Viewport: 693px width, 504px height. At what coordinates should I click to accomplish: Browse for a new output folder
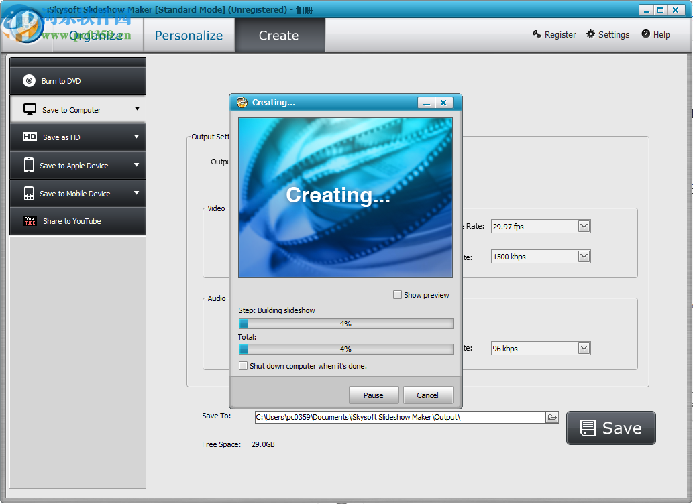tap(552, 417)
